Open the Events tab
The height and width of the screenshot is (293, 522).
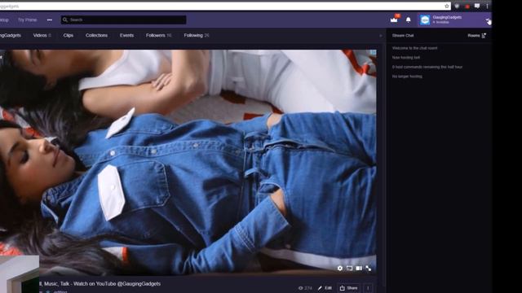point(127,36)
